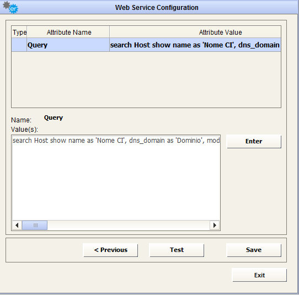Save the web service configuration
Image resolution: width=299 pixels, height=295 pixels.
click(x=254, y=250)
